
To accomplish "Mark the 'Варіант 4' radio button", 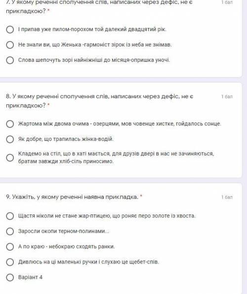I will (10, 278).
